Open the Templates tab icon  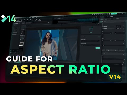(x=39, y=20)
